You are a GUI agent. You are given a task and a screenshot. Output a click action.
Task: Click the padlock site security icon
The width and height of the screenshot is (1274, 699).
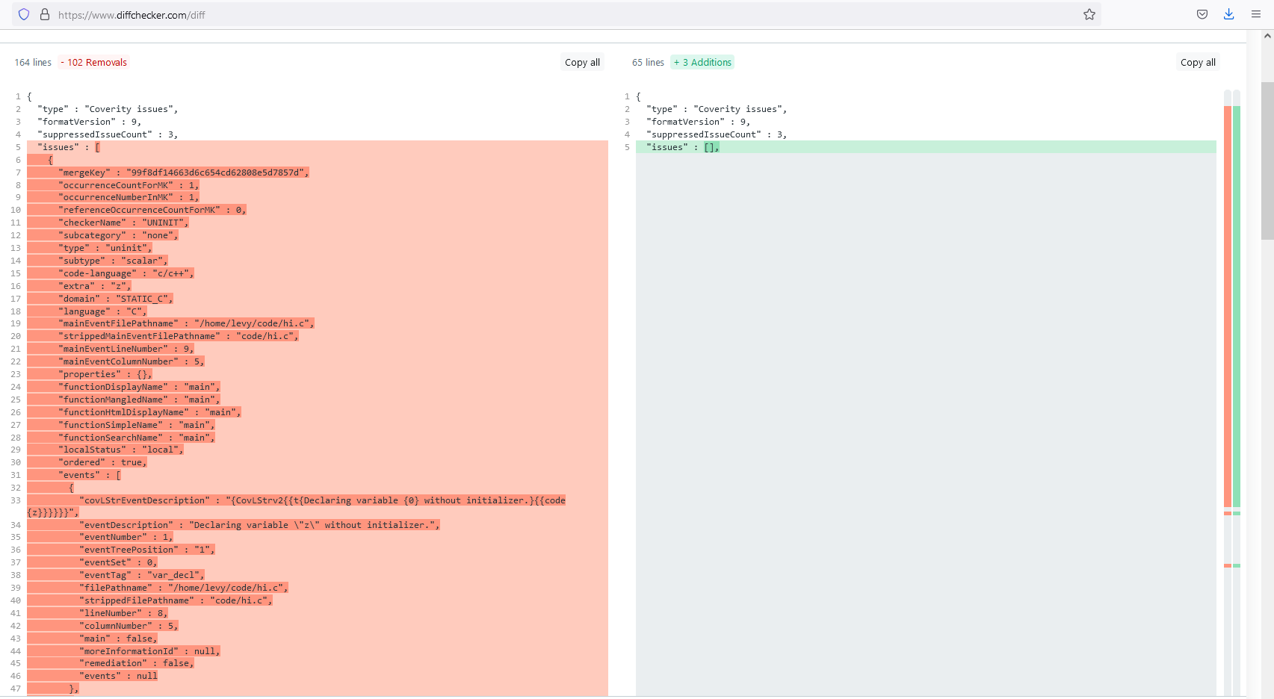click(45, 14)
